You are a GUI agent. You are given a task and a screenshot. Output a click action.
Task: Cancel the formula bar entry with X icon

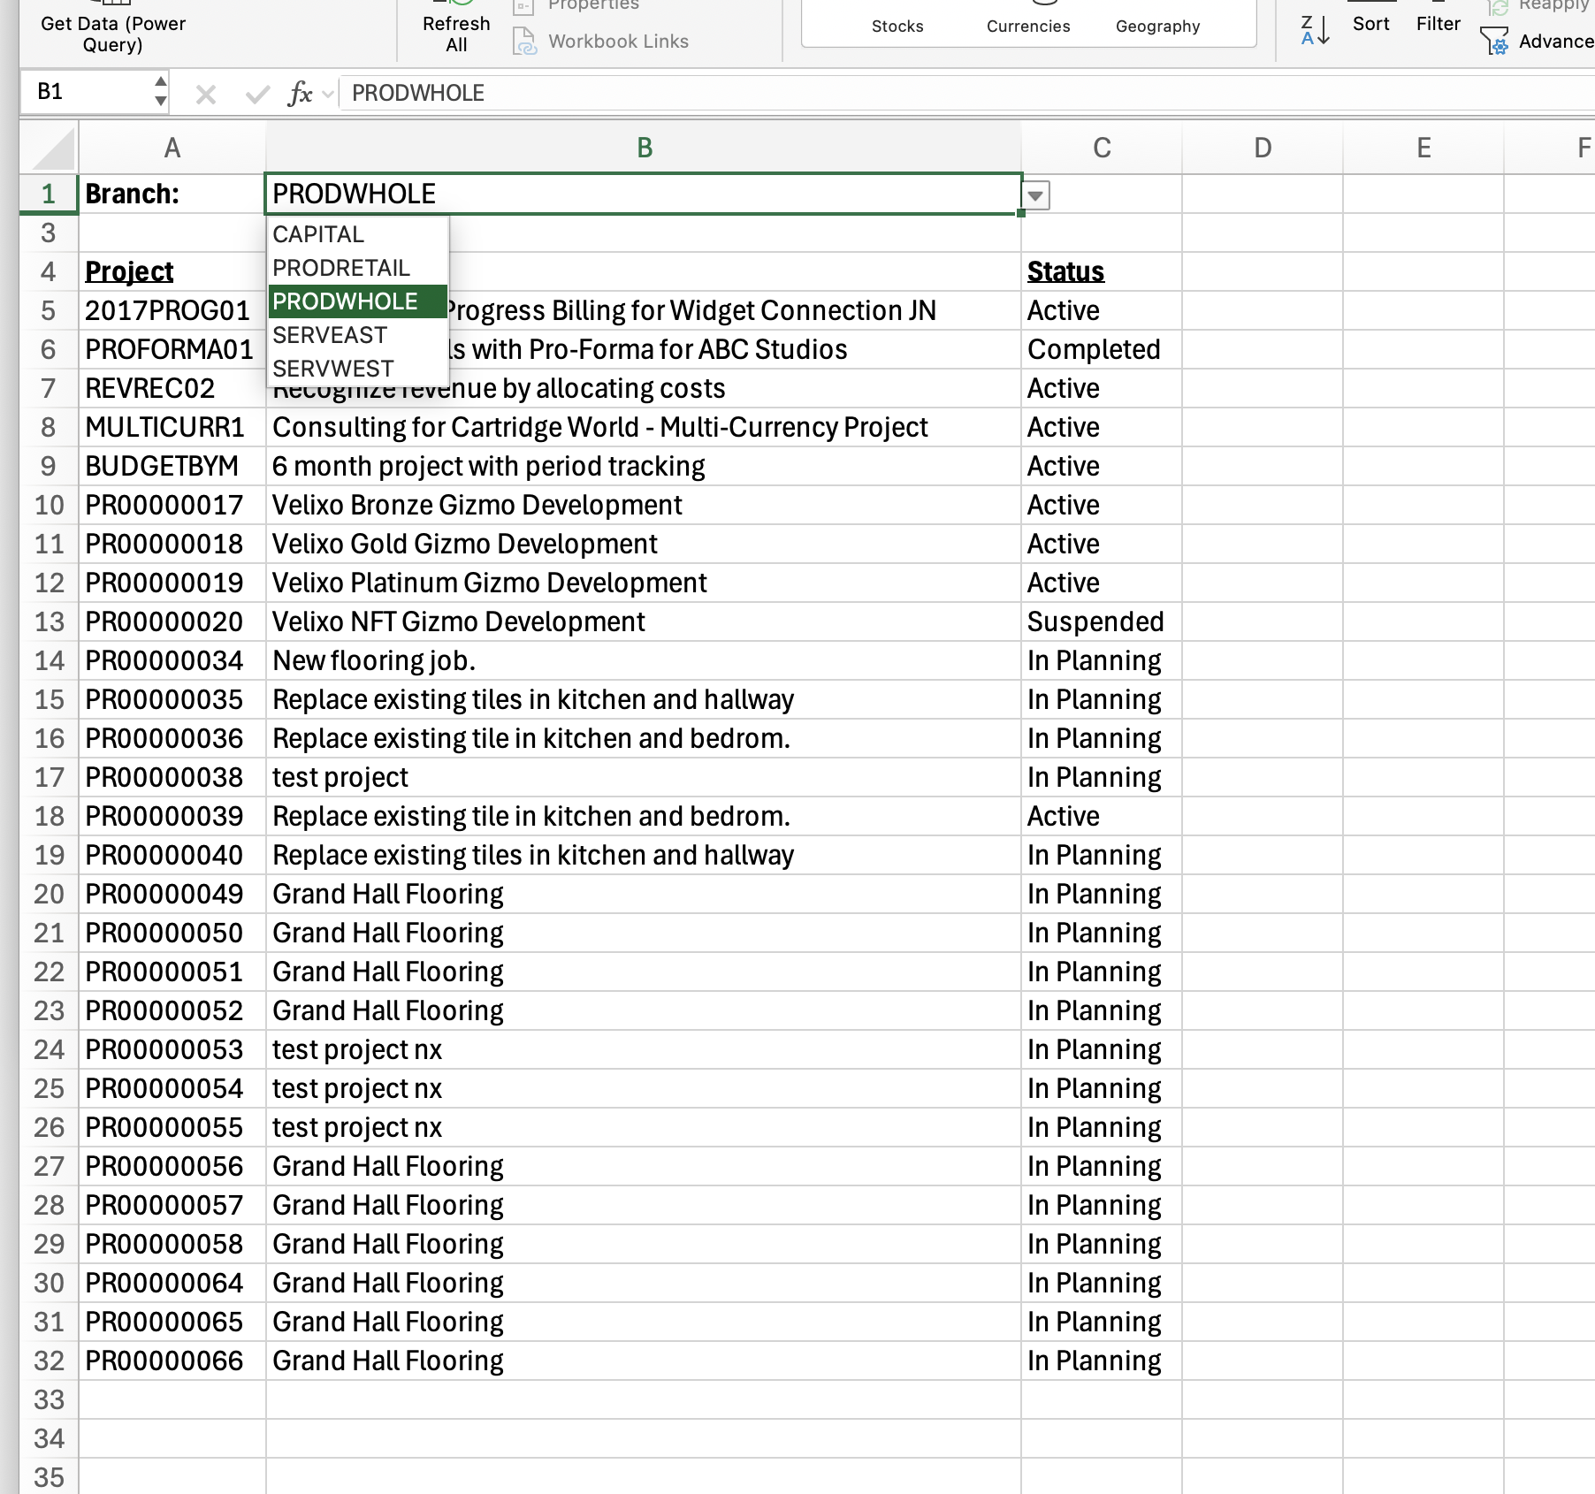pos(206,94)
